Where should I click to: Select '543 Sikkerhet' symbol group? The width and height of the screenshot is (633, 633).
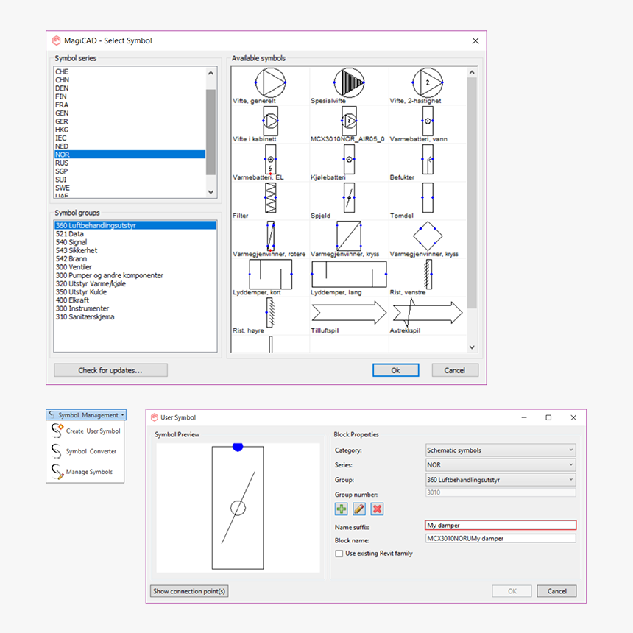(135, 250)
